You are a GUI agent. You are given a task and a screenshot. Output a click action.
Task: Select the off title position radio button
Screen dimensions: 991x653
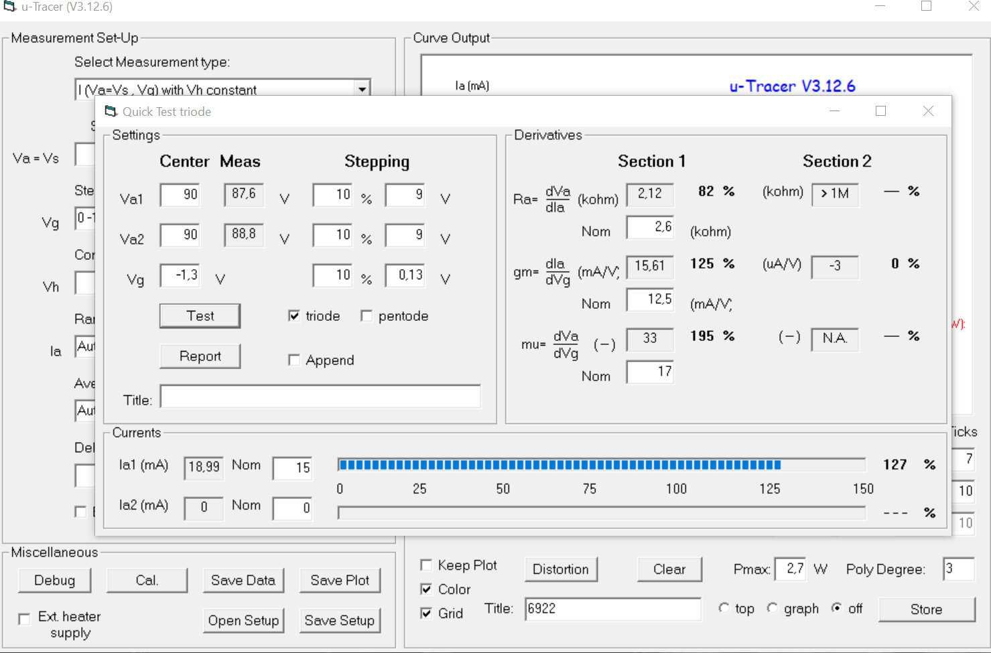click(x=836, y=608)
